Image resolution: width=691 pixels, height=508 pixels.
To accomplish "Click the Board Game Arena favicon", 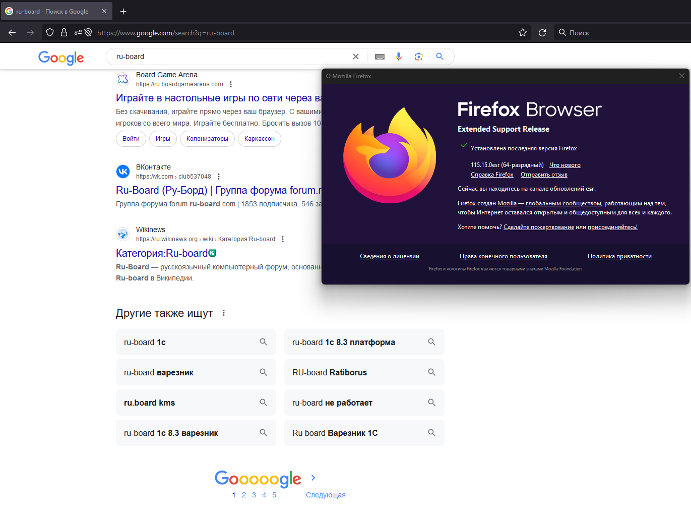I will 123,79.
